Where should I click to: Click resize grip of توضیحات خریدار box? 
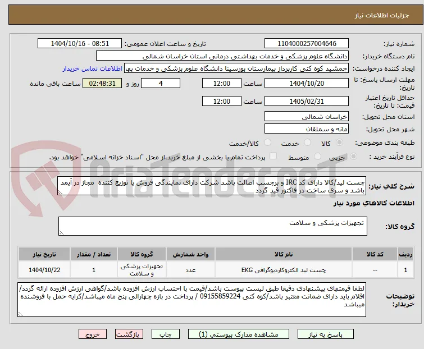point(21,314)
